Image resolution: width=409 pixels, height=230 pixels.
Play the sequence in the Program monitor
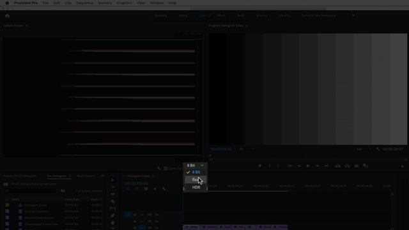[x=308, y=166]
